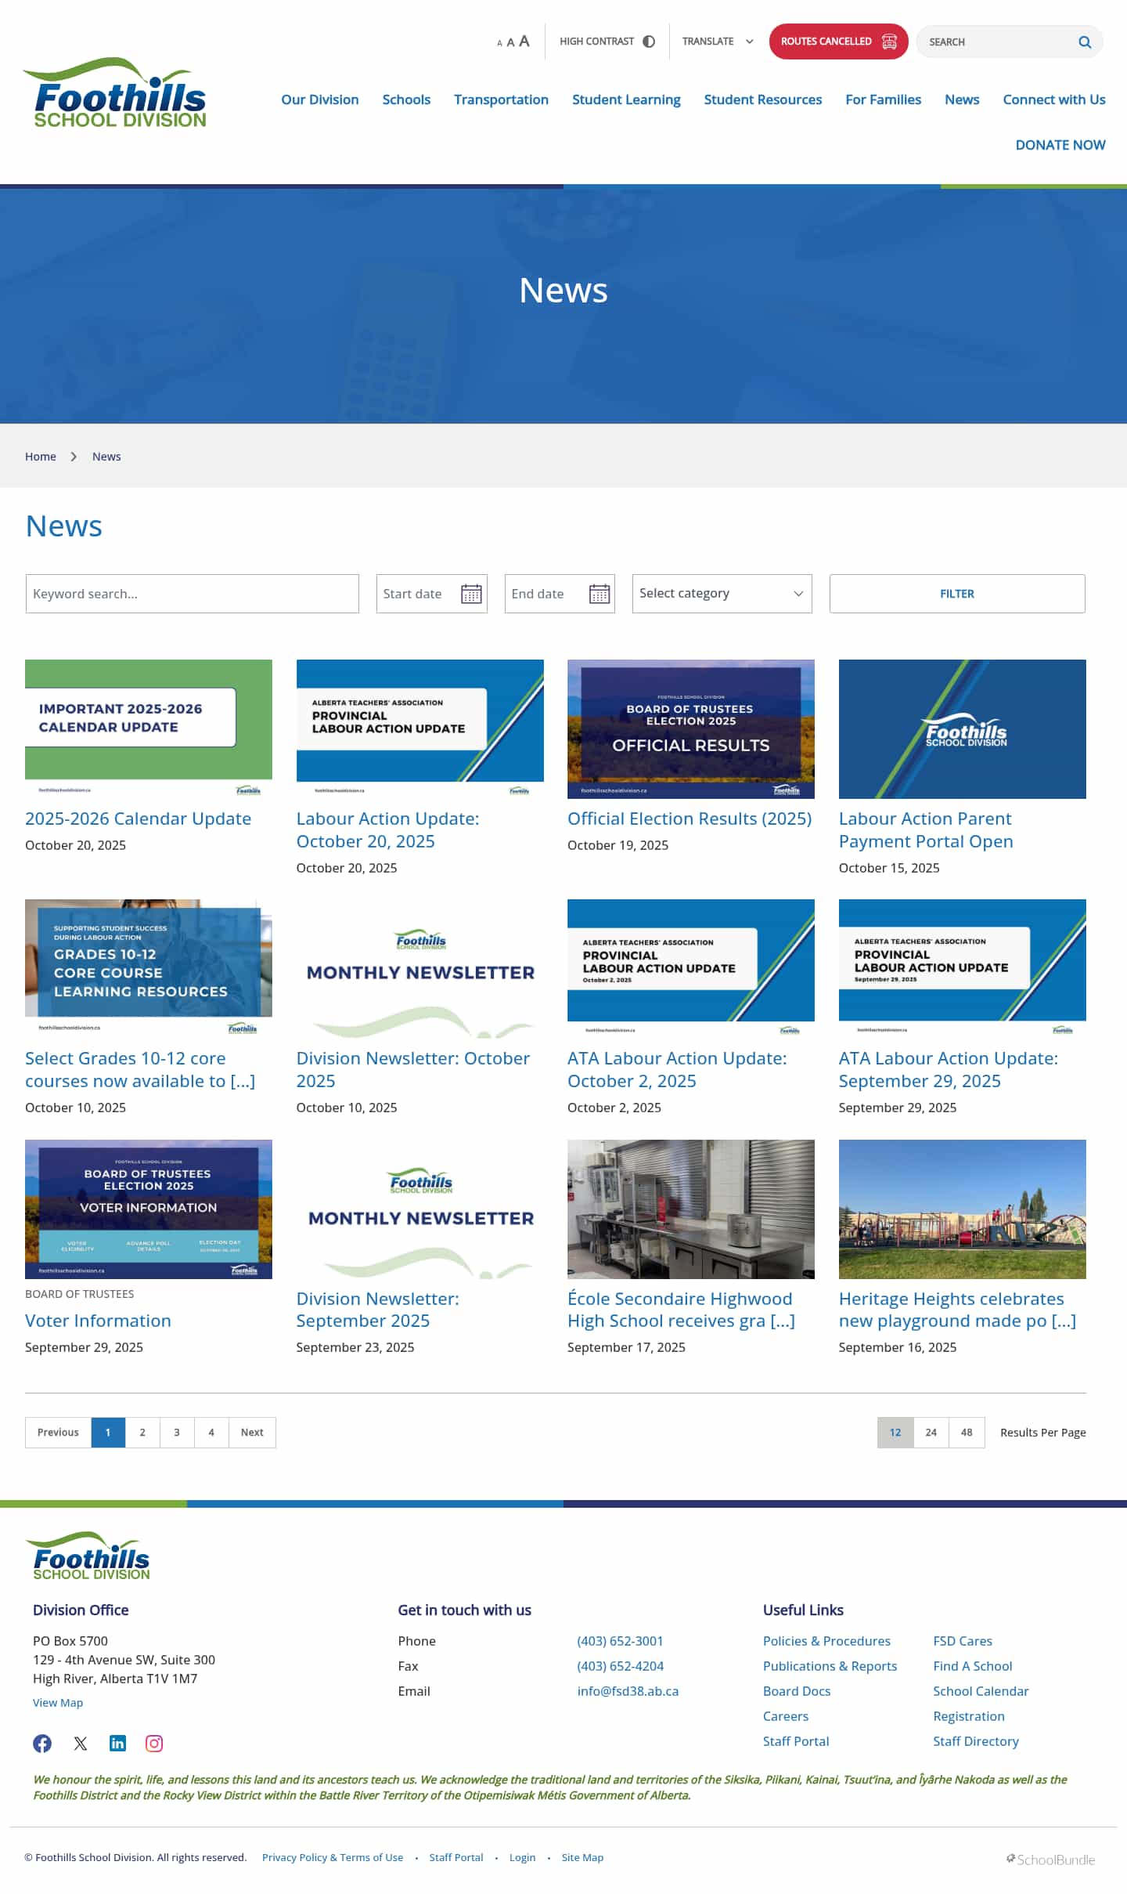
Task: Open Labour Action Parent Payment Portal article
Action: pyautogui.click(x=926, y=830)
